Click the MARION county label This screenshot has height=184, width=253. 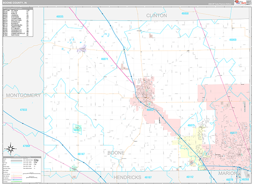click(x=228, y=173)
